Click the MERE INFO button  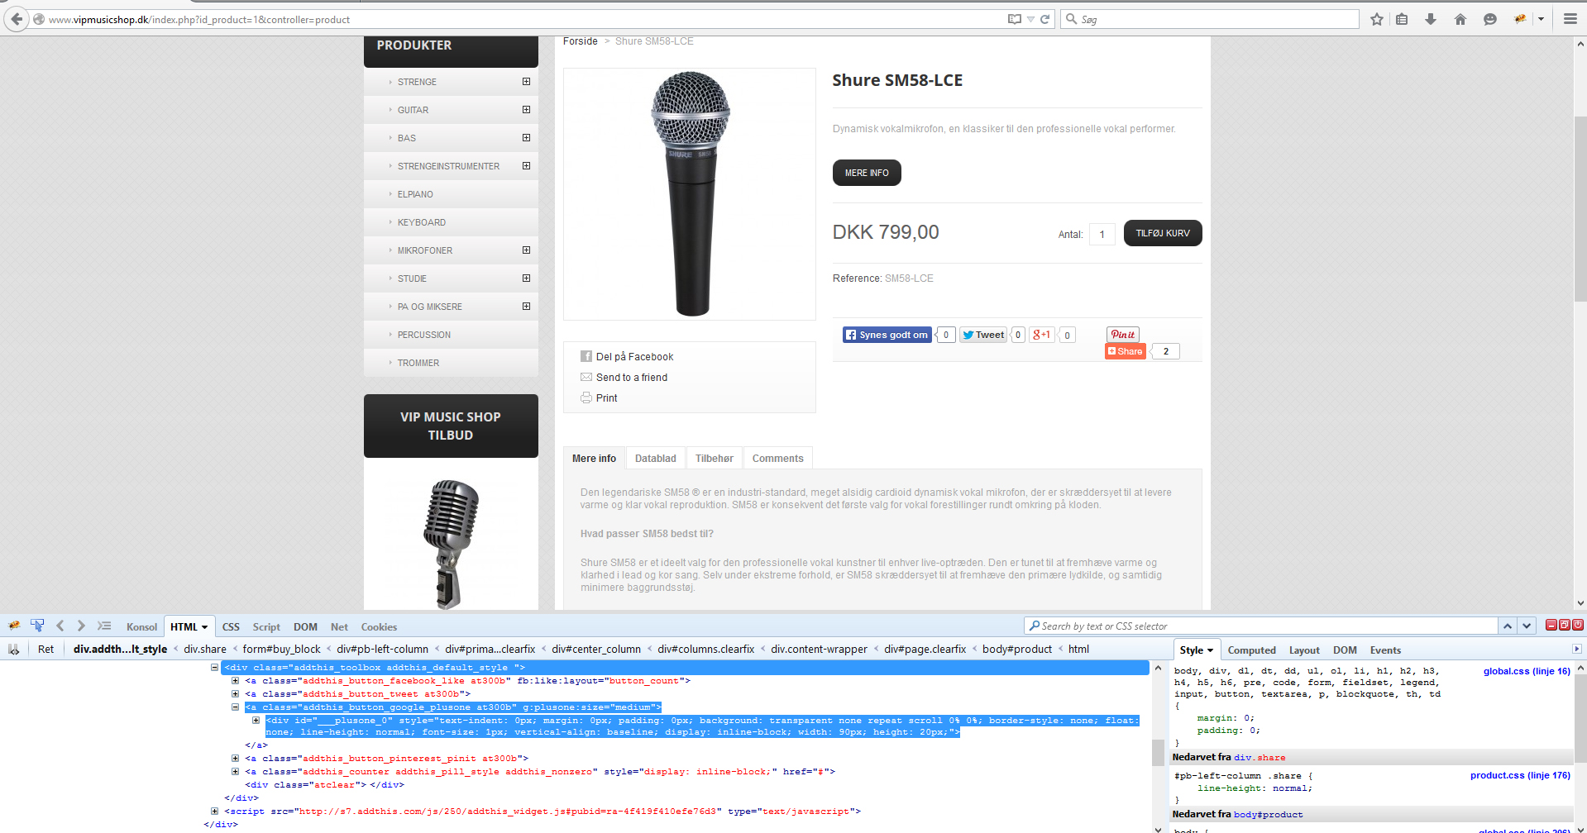pyautogui.click(x=867, y=173)
